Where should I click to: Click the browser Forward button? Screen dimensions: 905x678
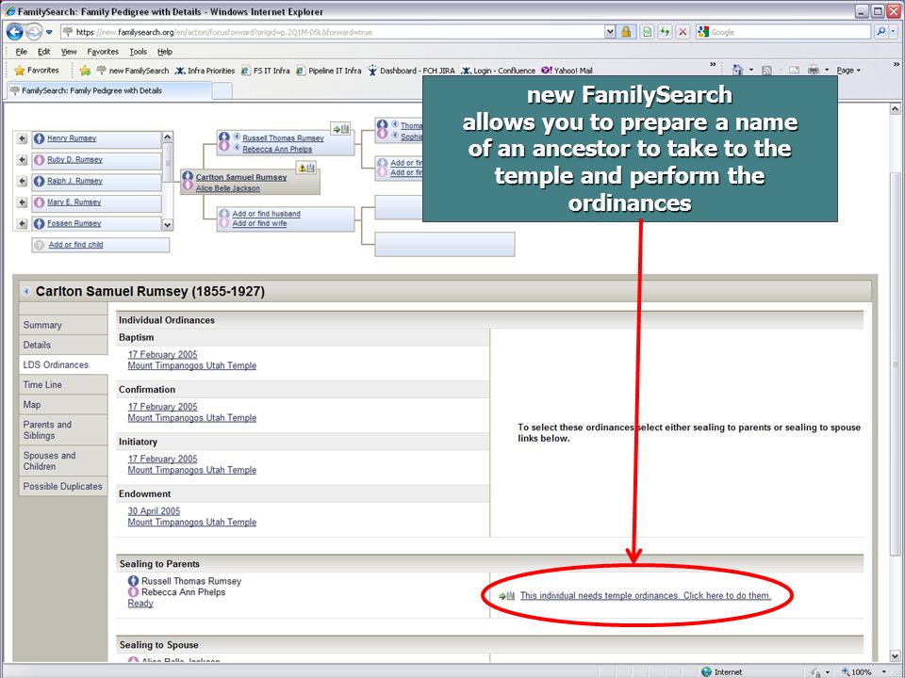tap(34, 32)
